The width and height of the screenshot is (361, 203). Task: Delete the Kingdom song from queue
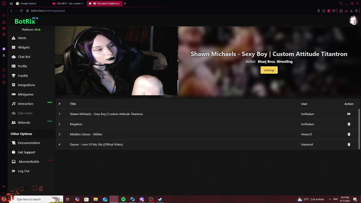click(349, 124)
